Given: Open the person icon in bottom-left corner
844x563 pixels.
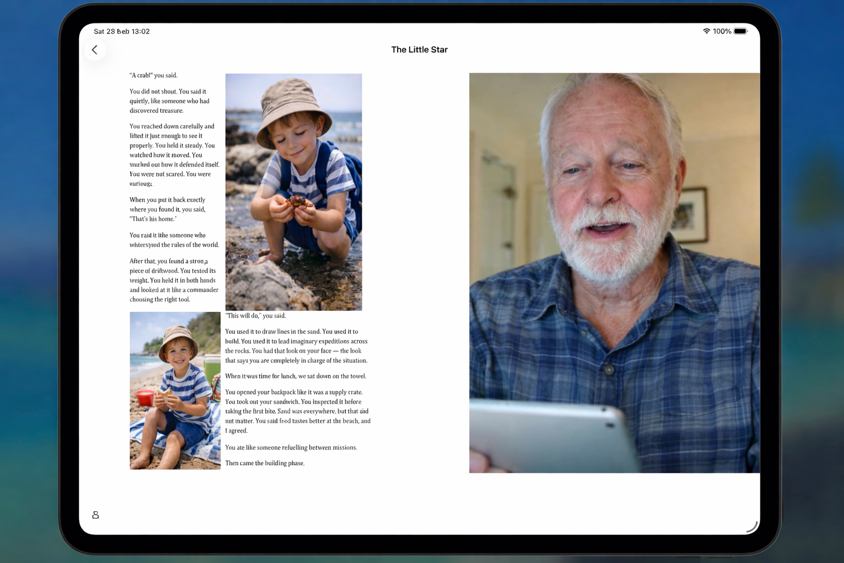Looking at the screenshot, I should coord(96,515).
